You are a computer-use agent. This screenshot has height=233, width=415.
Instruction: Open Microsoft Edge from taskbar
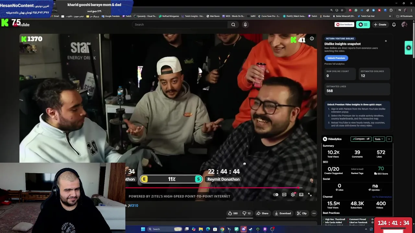208,229
